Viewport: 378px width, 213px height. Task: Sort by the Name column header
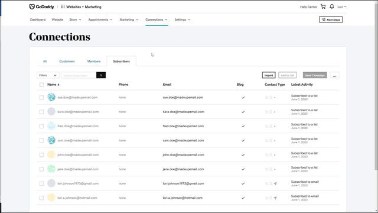pyautogui.click(x=53, y=85)
